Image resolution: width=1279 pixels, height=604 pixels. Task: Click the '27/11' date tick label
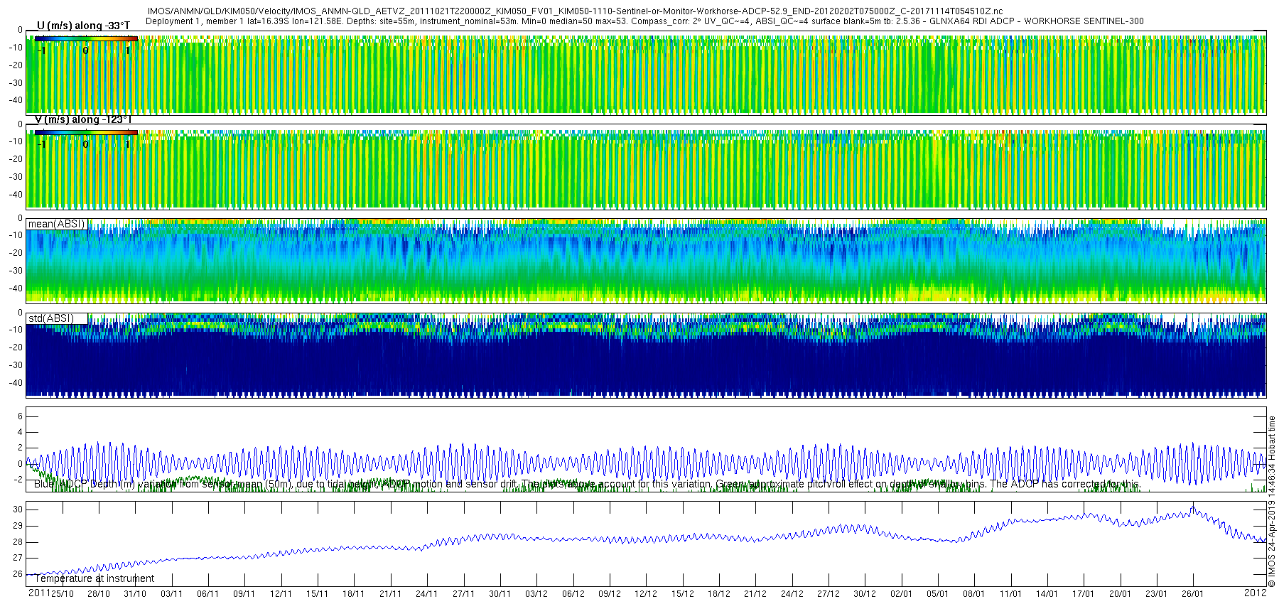(x=463, y=594)
